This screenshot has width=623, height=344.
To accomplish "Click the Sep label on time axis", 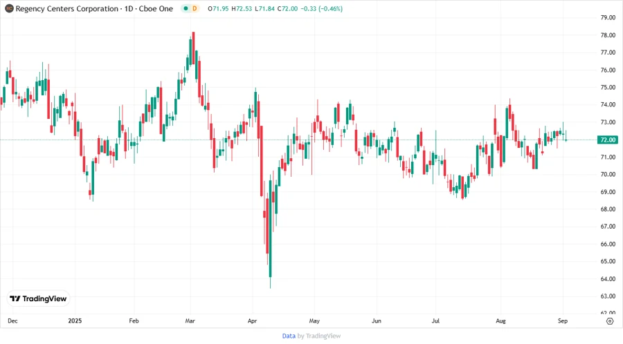I will [563, 321].
